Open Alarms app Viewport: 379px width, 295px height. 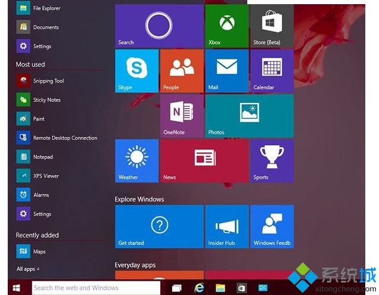(x=33, y=194)
